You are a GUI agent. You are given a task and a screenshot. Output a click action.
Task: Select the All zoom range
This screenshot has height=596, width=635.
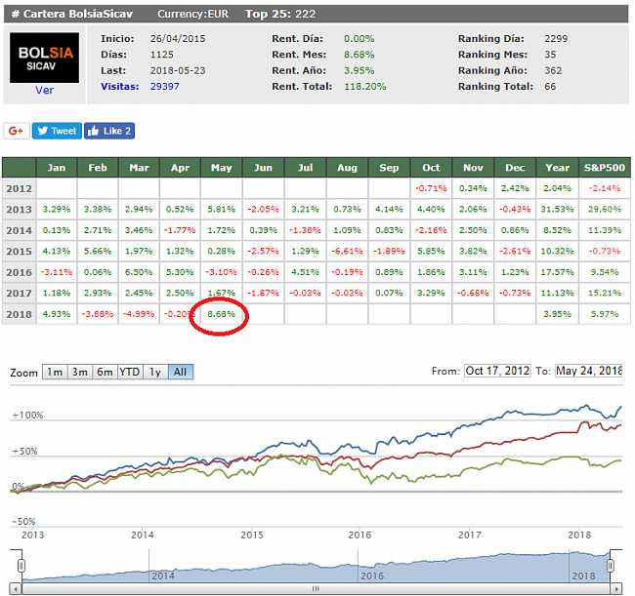tap(180, 372)
